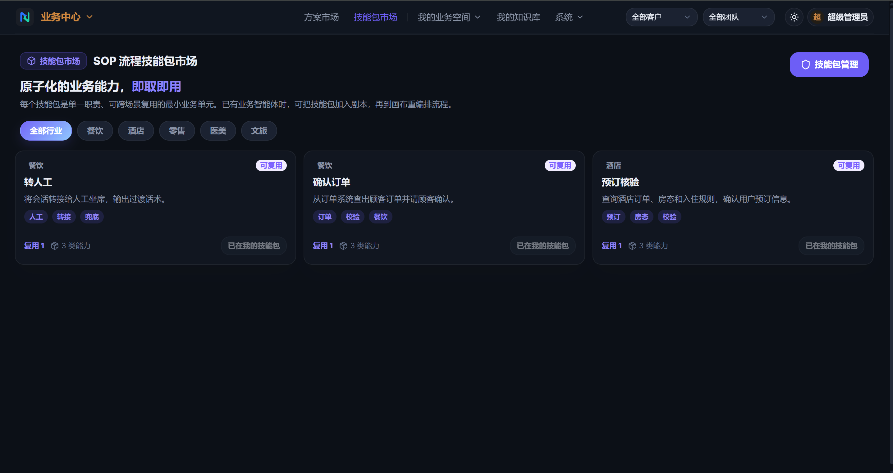The width and height of the screenshot is (893, 473).
Task: Click 复用 1 on 确认订单 card
Action: tap(323, 246)
